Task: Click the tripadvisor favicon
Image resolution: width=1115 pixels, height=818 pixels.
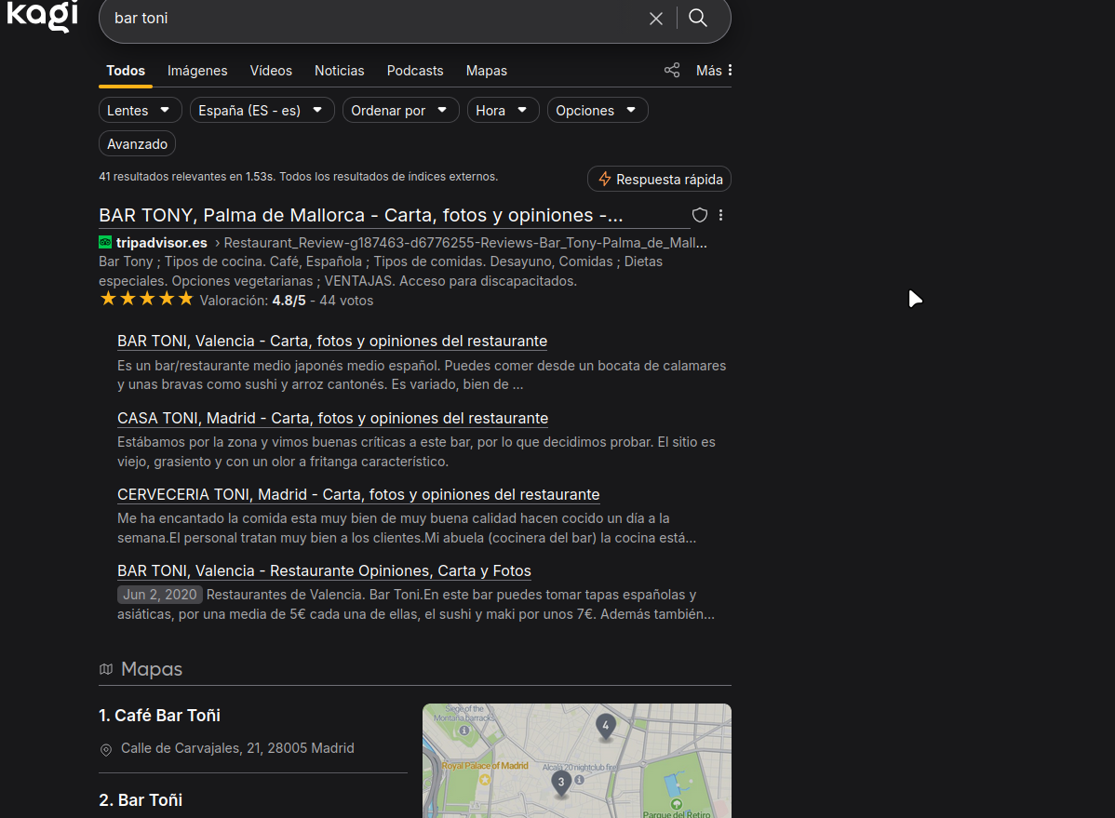Action: point(105,242)
